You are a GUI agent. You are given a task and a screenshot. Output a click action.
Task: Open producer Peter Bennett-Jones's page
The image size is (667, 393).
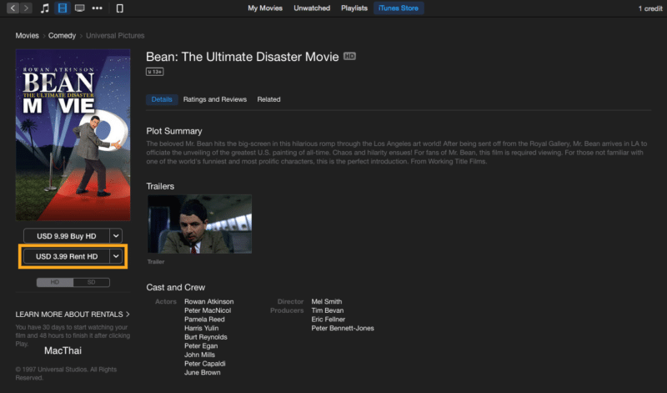[343, 328]
